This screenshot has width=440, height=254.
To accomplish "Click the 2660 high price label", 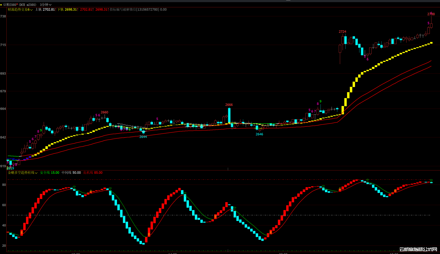I will pyautogui.click(x=104, y=112).
